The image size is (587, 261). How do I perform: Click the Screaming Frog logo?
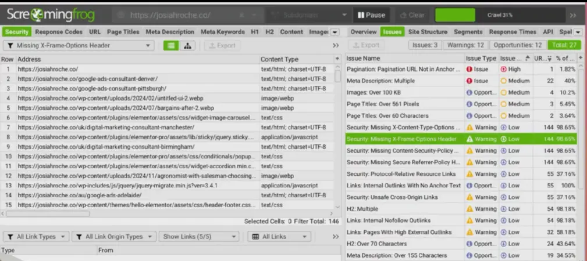[x=51, y=15]
